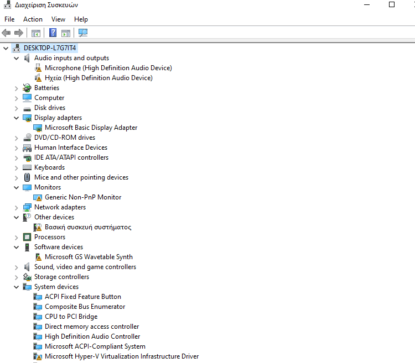This screenshot has height=363, width=415.
Task: Expand the Processors category
Action: click(x=17, y=238)
